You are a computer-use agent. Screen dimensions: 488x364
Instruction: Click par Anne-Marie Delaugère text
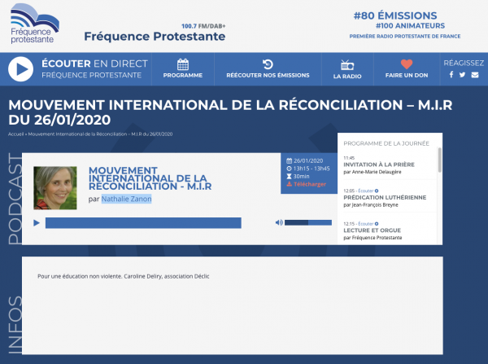pyautogui.click(x=373, y=172)
